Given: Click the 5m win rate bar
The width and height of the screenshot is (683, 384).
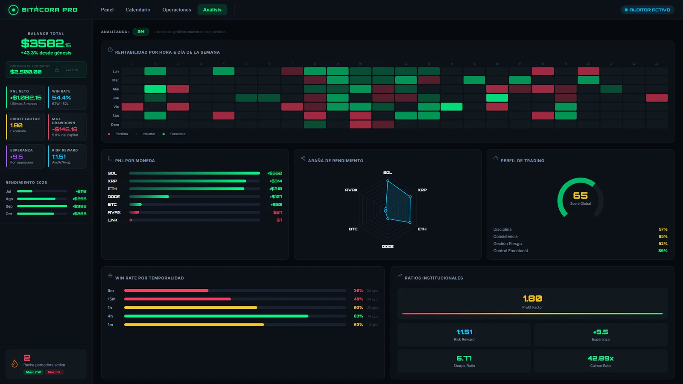Looking at the screenshot, I should pos(235,291).
